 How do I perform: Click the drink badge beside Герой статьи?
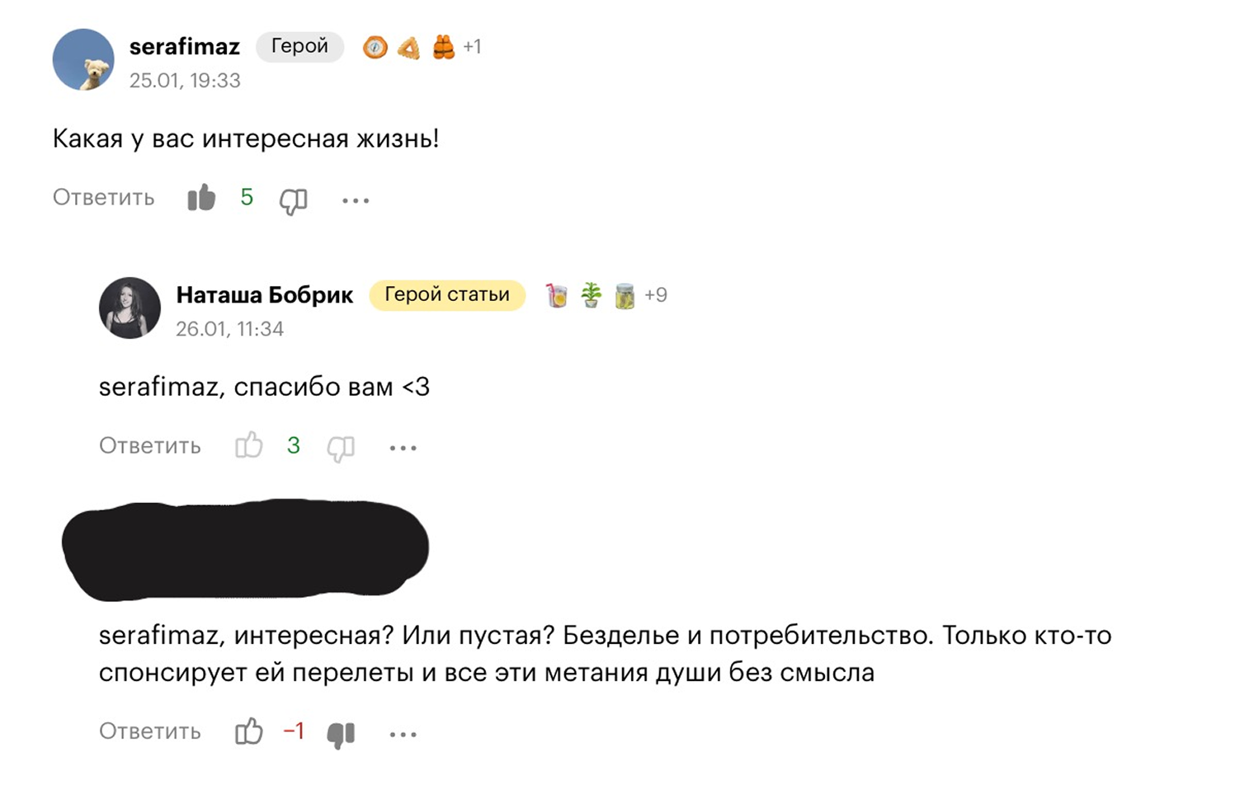(557, 295)
